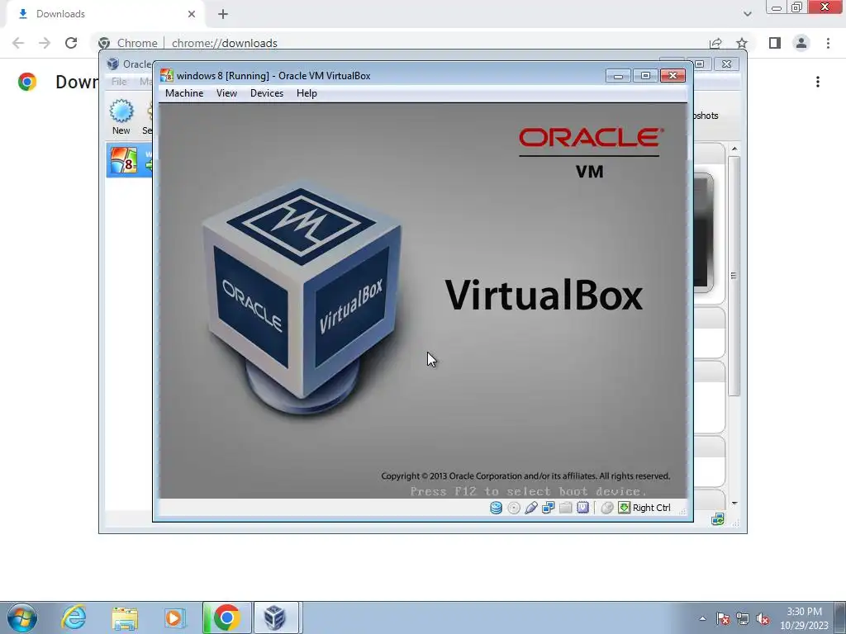Image resolution: width=846 pixels, height=634 pixels.
Task: Open Chrome three-dot customize menu
Action: (828, 43)
